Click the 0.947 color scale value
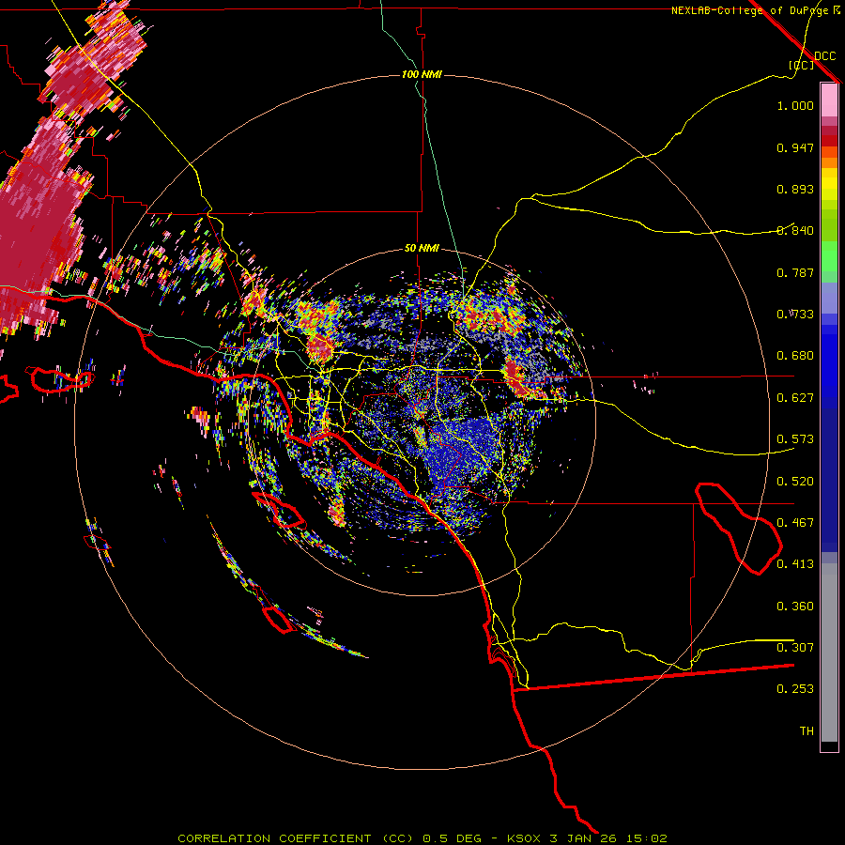 coord(795,147)
